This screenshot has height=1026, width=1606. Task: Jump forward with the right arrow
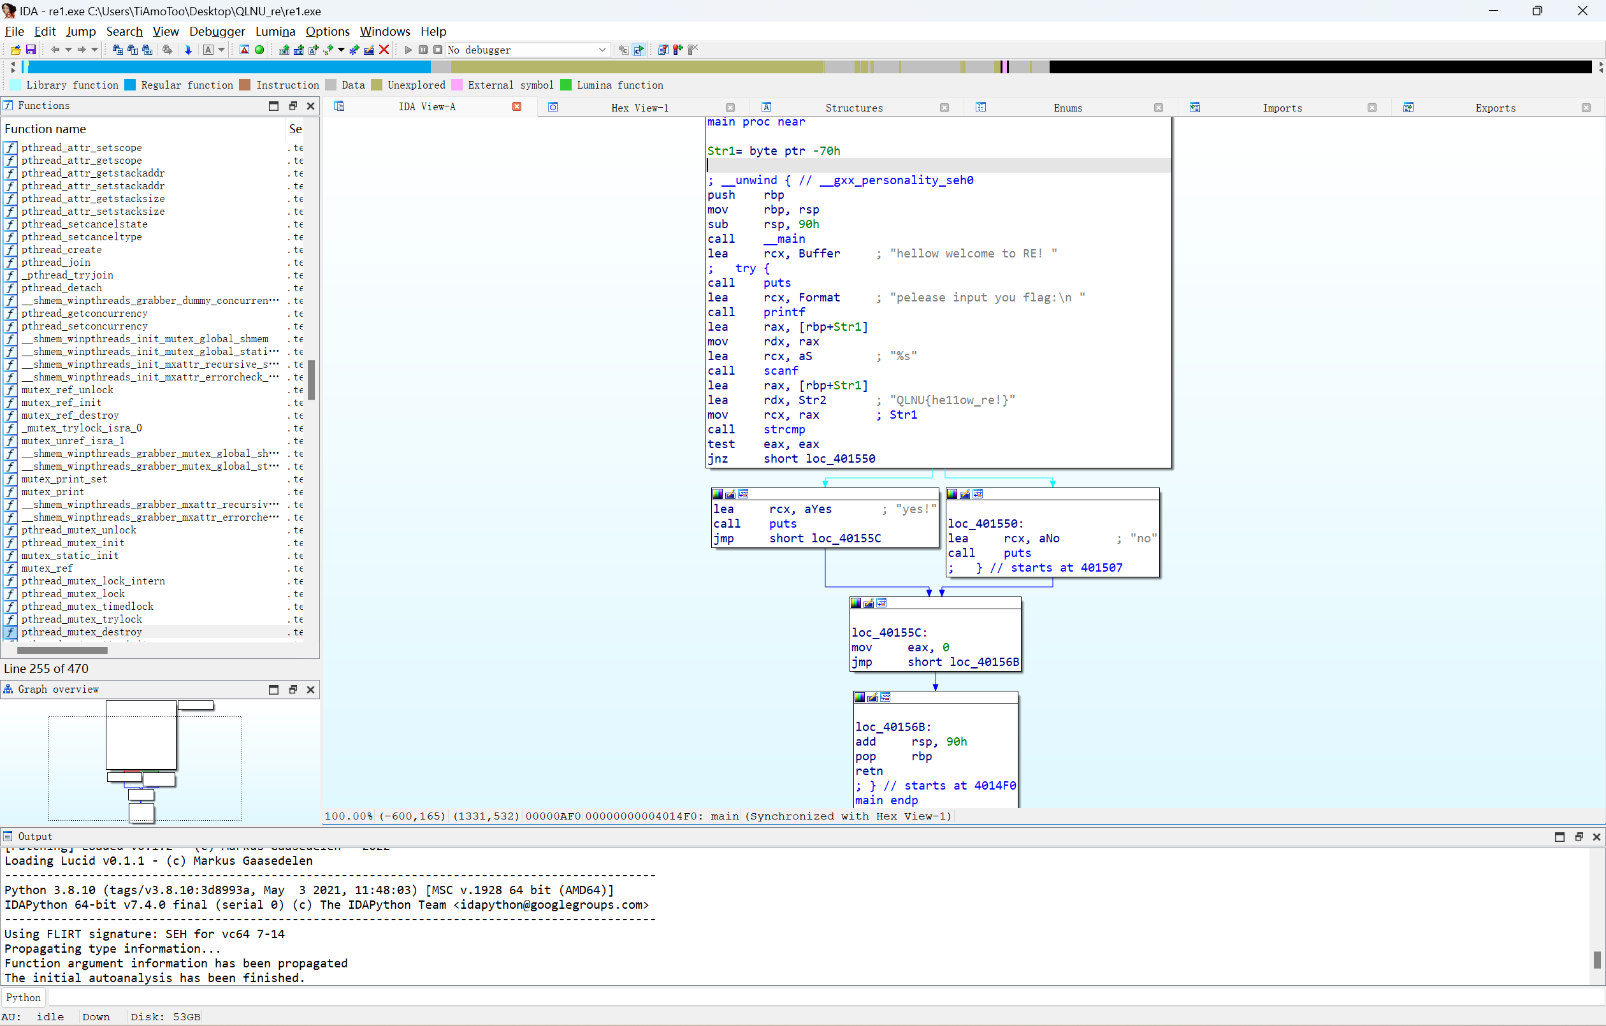tap(82, 49)
